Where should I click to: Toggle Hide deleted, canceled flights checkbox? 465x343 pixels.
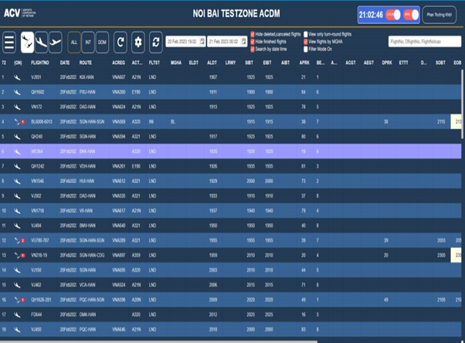click(253, 35)
